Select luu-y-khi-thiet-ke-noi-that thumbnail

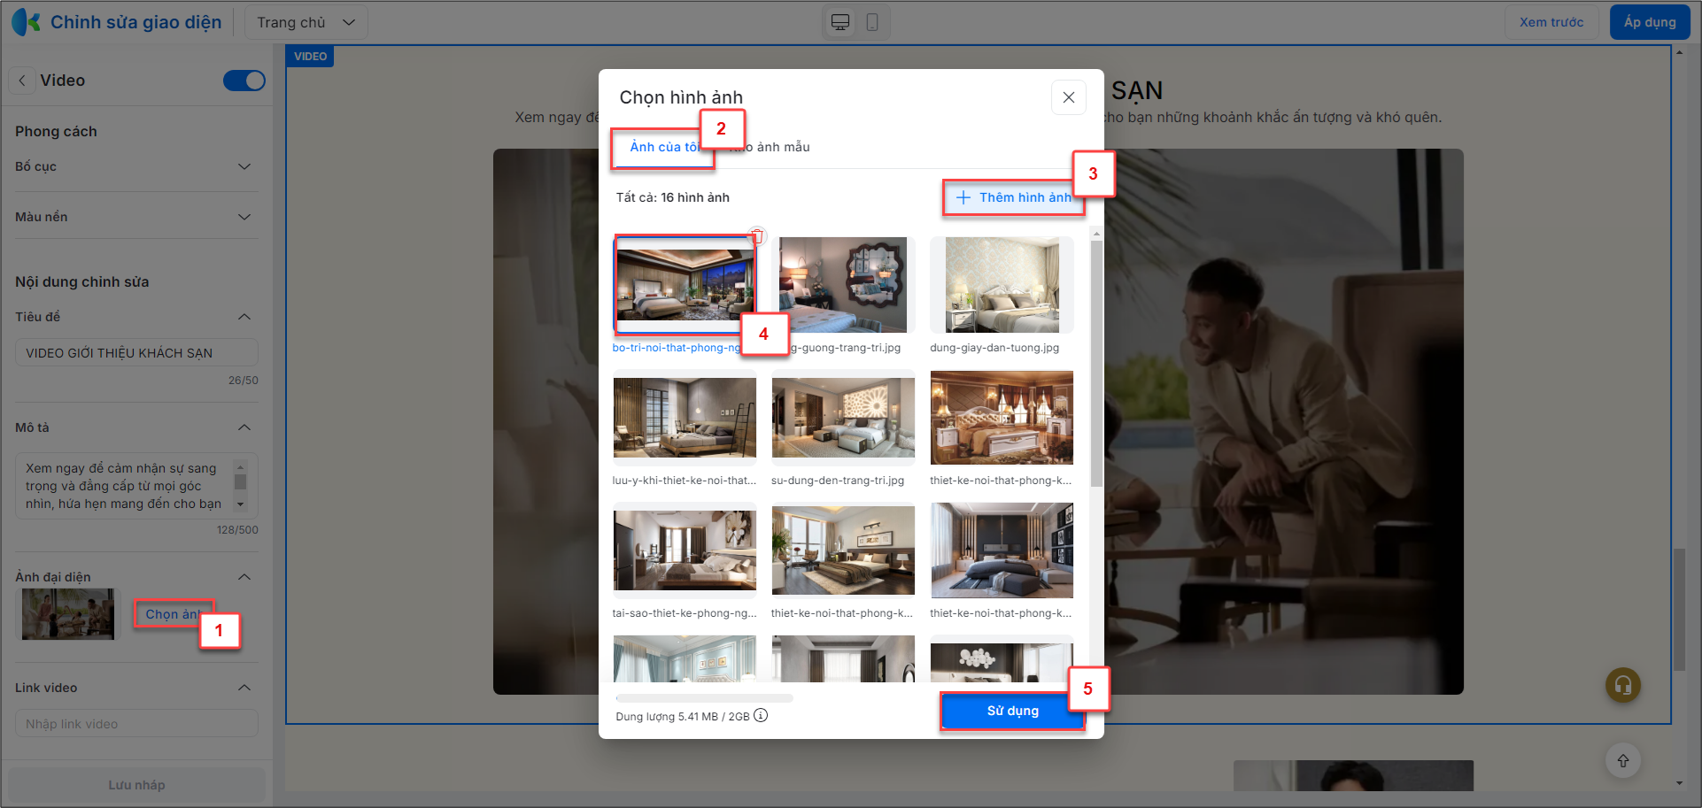[685, 417]
